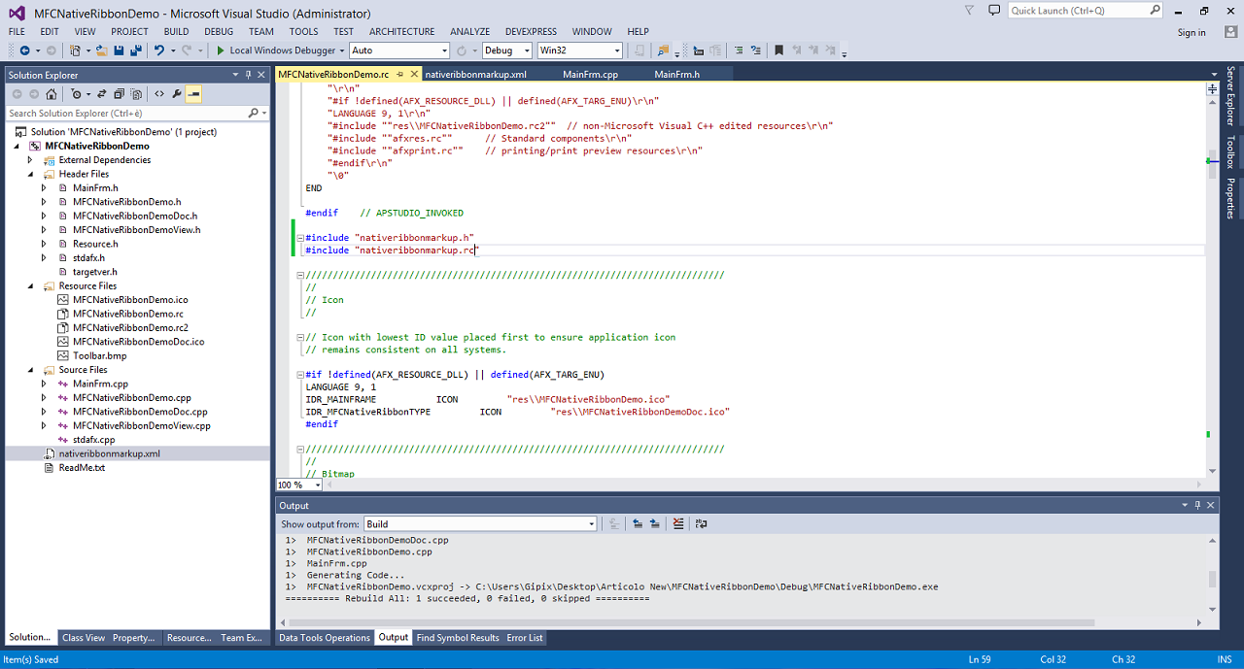Toggle the Show All Files icon
This screenshot has height=669, width=1244.
[136, 94]
